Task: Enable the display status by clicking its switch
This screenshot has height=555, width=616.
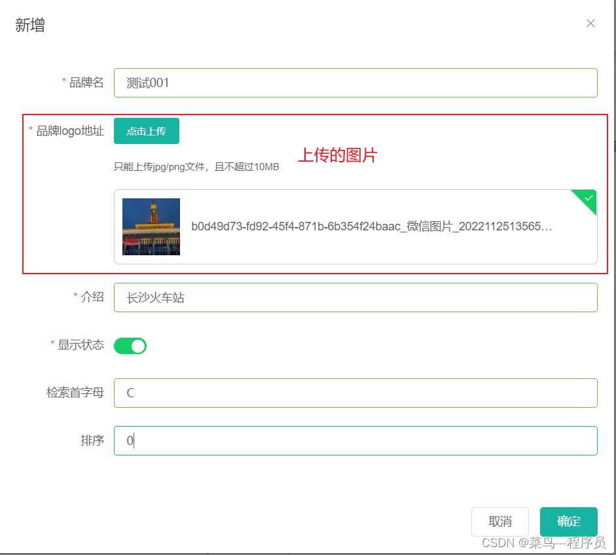Action: coord(130,345)
